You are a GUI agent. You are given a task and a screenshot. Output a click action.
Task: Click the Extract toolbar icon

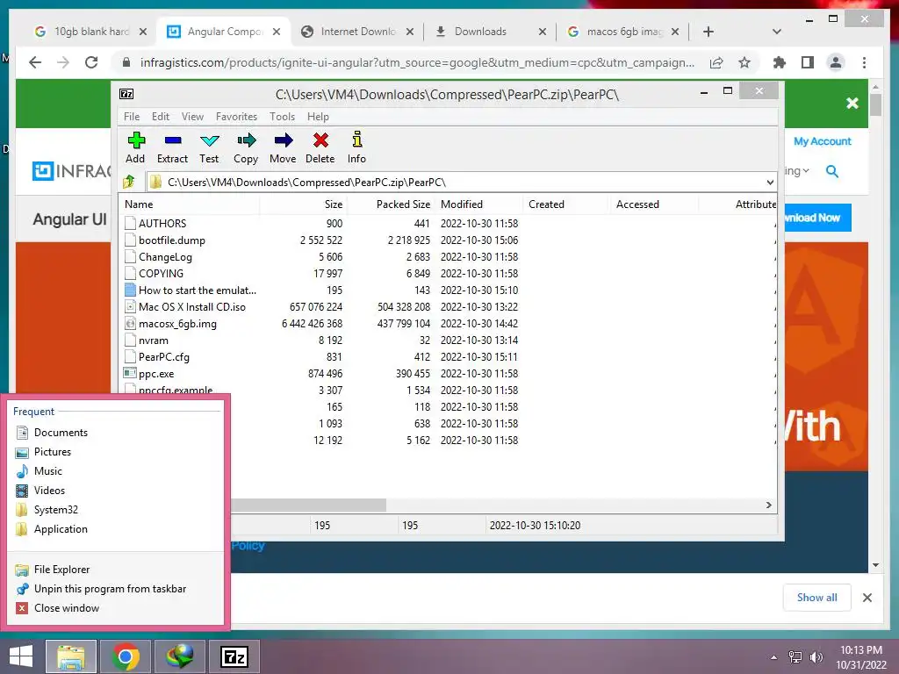click(x=173, y=147)
